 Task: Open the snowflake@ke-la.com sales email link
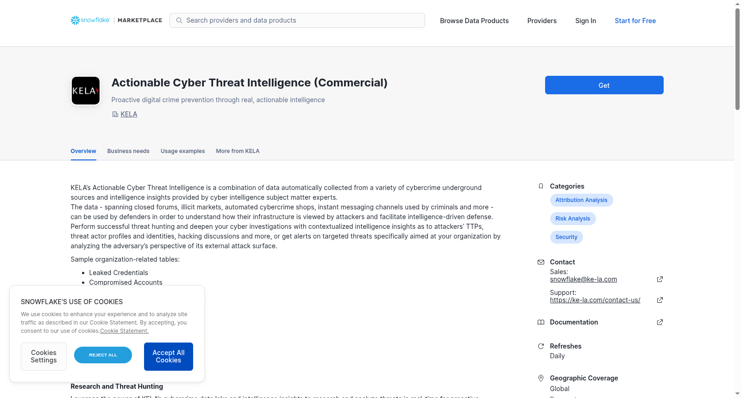584,279
